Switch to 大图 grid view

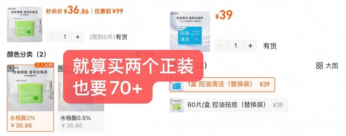click(x=327, y=65)
